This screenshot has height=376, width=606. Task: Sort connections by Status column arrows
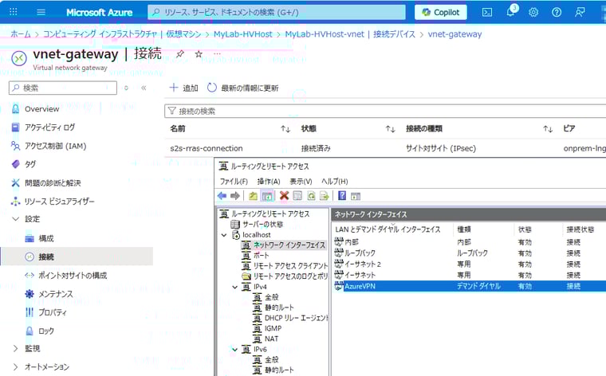pyautogui.click(x=391, y=128)
